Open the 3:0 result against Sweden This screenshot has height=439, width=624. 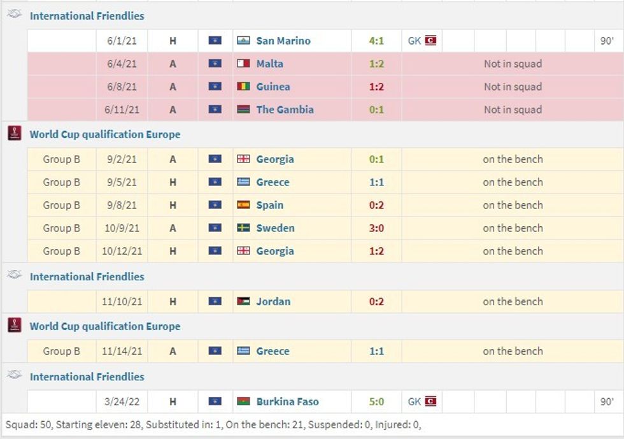point(376,228)
